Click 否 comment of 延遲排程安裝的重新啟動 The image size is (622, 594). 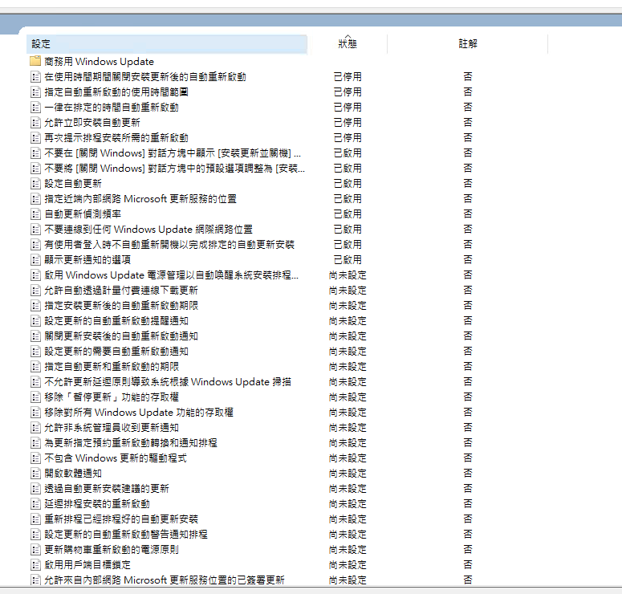pyautogui.click(x=468, y=503)
